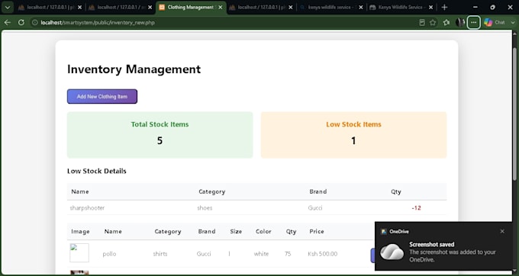The width and height of the screenshot is (519, 276).
Task: Expand the chevron next to Chat
Action: 513,22
